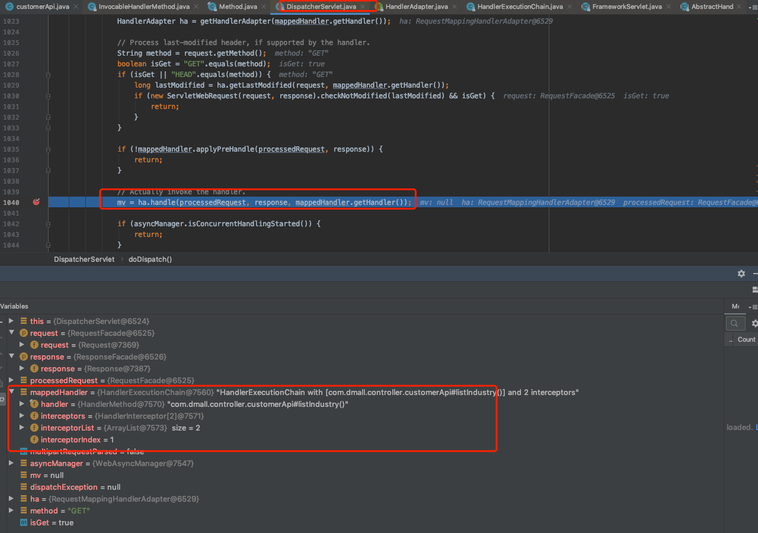This screenshot has height=533, width=758.
Task: Click the object icon beside mappedHandler
Action: (x=24, y=392)
